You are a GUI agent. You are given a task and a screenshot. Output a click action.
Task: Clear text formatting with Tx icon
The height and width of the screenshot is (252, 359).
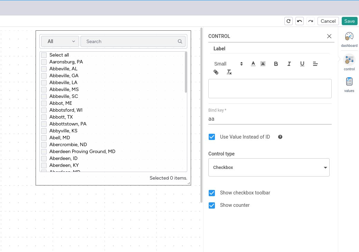229,72
